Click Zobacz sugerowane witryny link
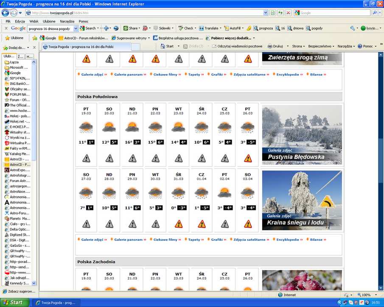384x307 pixels. (x=19, y=292)
